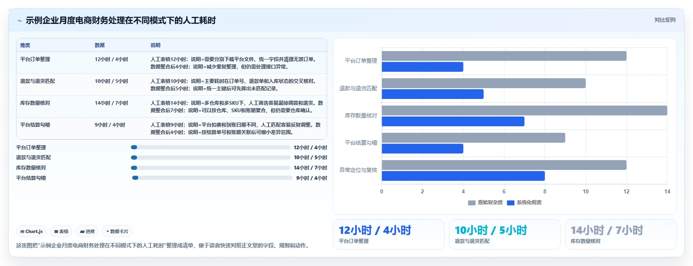Open the 14小时 / 7小时 data card
693x266 pixels.
[x=621, y=234]
